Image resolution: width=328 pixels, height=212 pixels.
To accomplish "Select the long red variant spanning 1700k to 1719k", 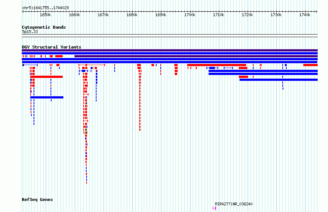I will coord(217,65).
